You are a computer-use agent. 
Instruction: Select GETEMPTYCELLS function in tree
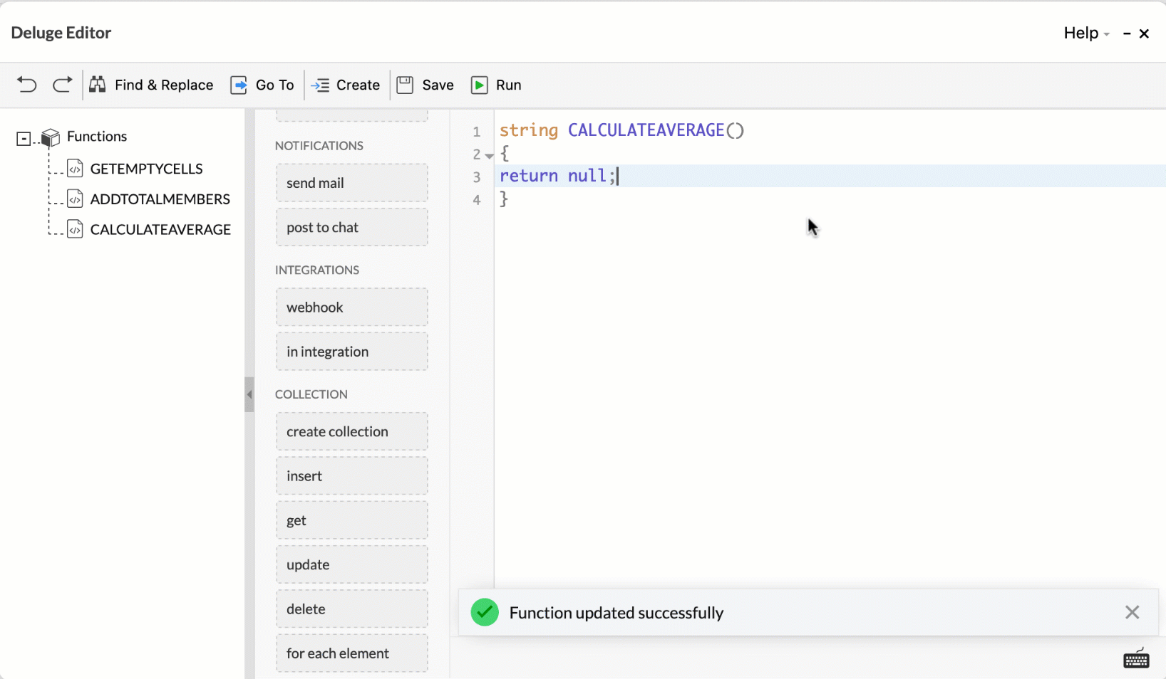pos(146,169)
